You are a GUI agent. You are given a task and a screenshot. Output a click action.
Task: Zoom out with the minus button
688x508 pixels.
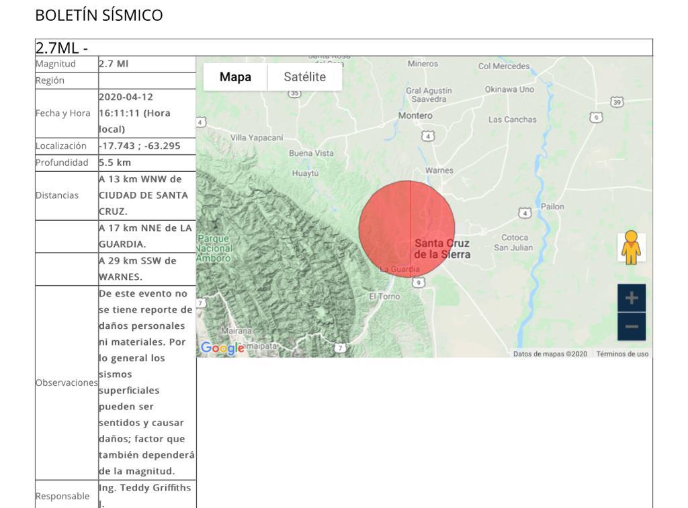(x=632, y=327)
